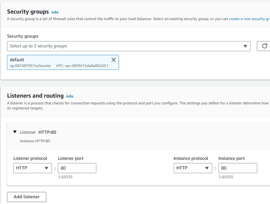Click the refresh security groups icon

(264, 46)
